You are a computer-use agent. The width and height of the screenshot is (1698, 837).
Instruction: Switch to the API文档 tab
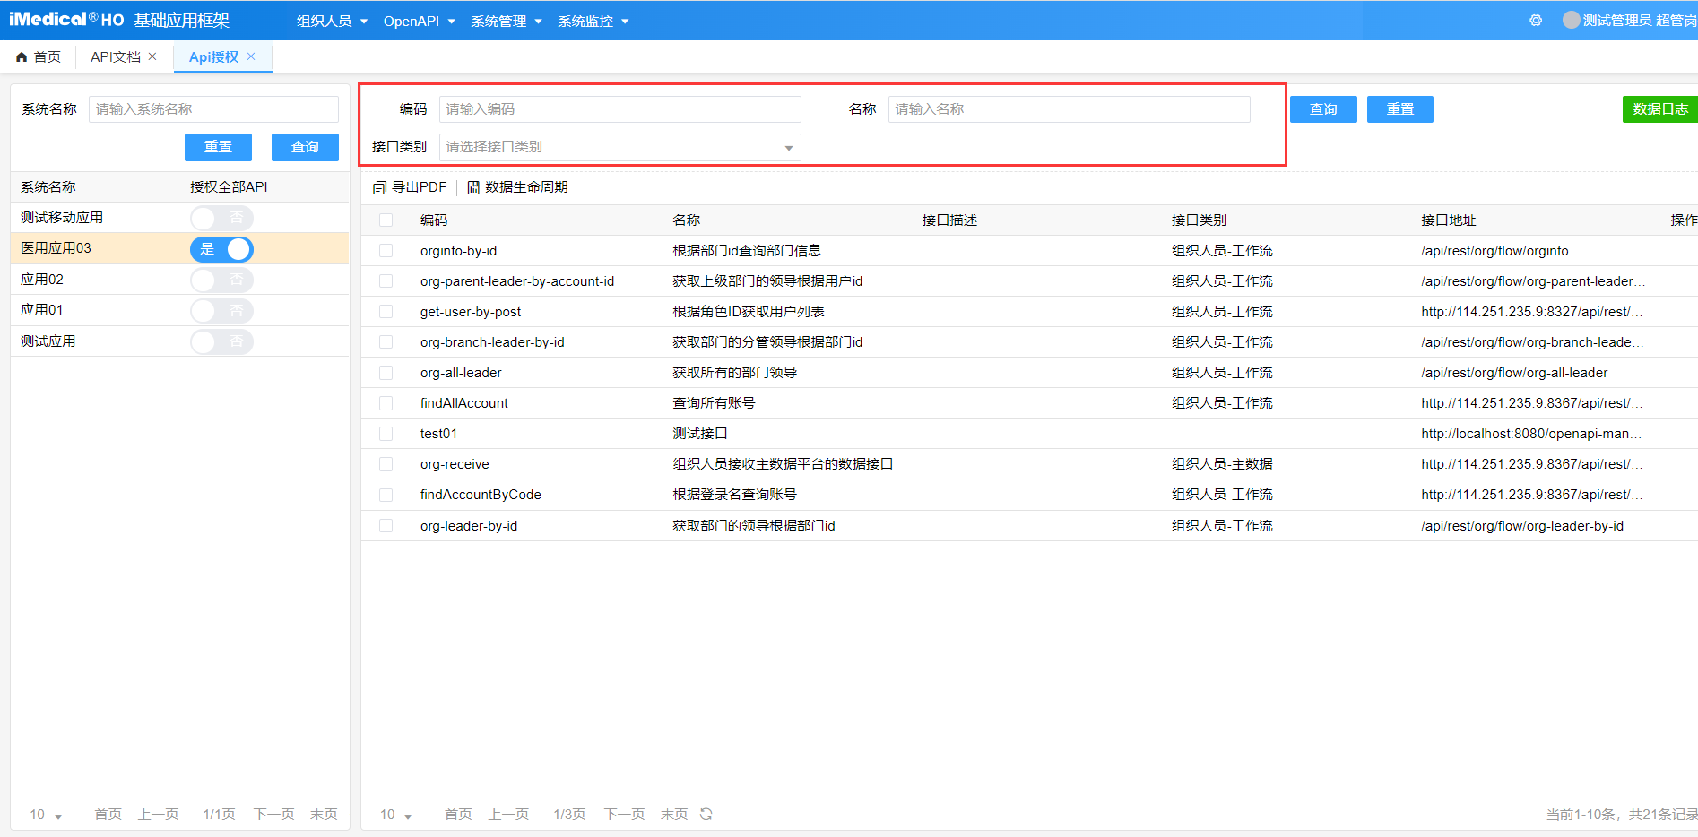coord(115,56)
